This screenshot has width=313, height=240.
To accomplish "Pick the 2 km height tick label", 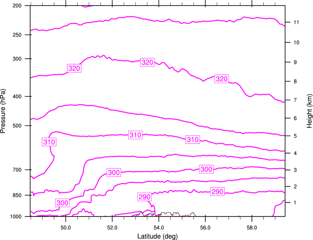I will point(295,186).
